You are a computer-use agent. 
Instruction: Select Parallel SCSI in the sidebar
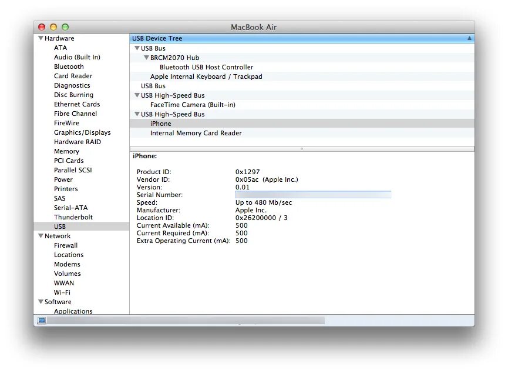73,170
